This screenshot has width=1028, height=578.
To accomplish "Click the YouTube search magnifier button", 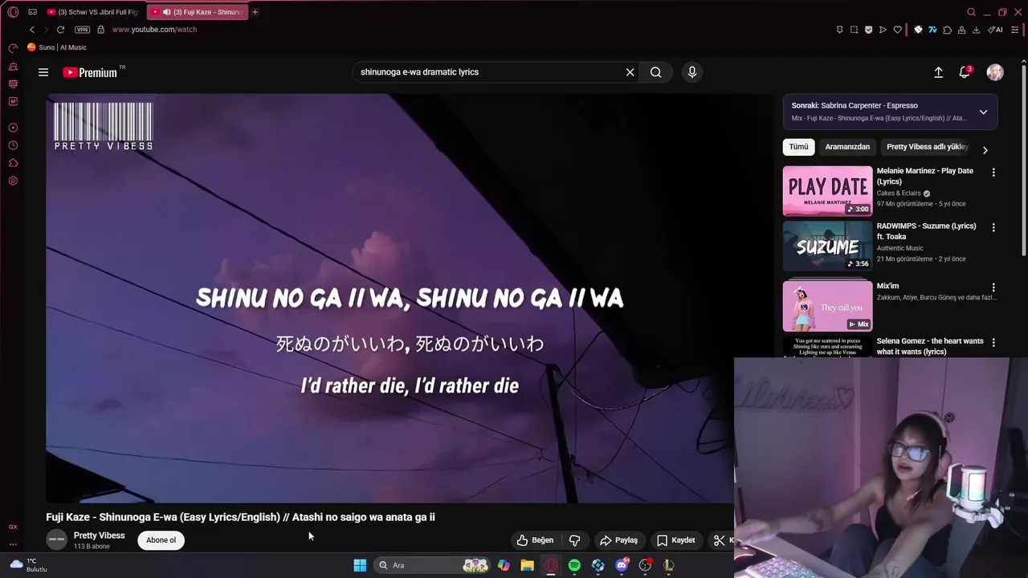I will (x=656, y=72).
